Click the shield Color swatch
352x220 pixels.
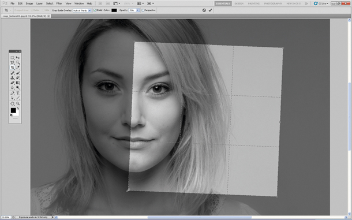pos(114,10)
